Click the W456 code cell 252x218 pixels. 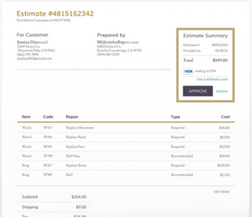click(48, 137)
